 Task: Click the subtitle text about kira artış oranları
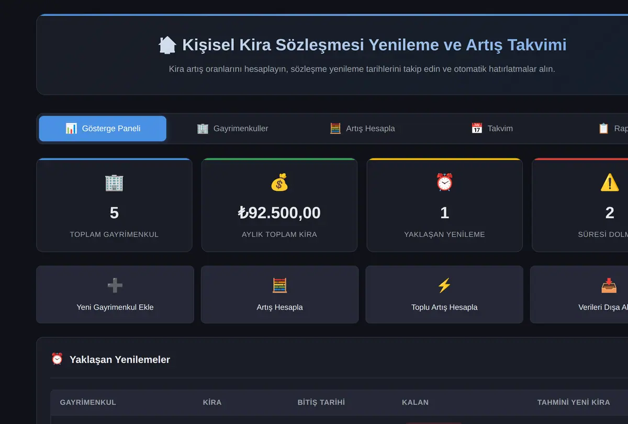coord(362,69)
